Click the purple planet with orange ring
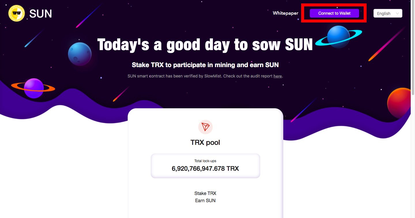This screenshot has width=415, height=218. point(33,88)
